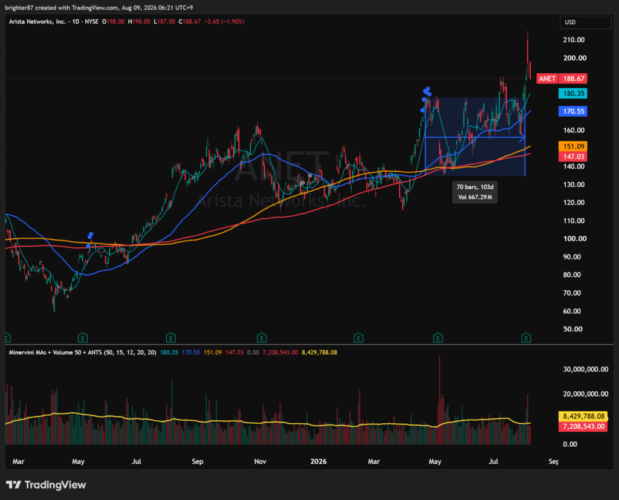The width and height of the screenshot is (619, 500).
Task: Click the Minervini MAs + Volume 50 + ANTS indicator title
Action: (x=82, y=352)
